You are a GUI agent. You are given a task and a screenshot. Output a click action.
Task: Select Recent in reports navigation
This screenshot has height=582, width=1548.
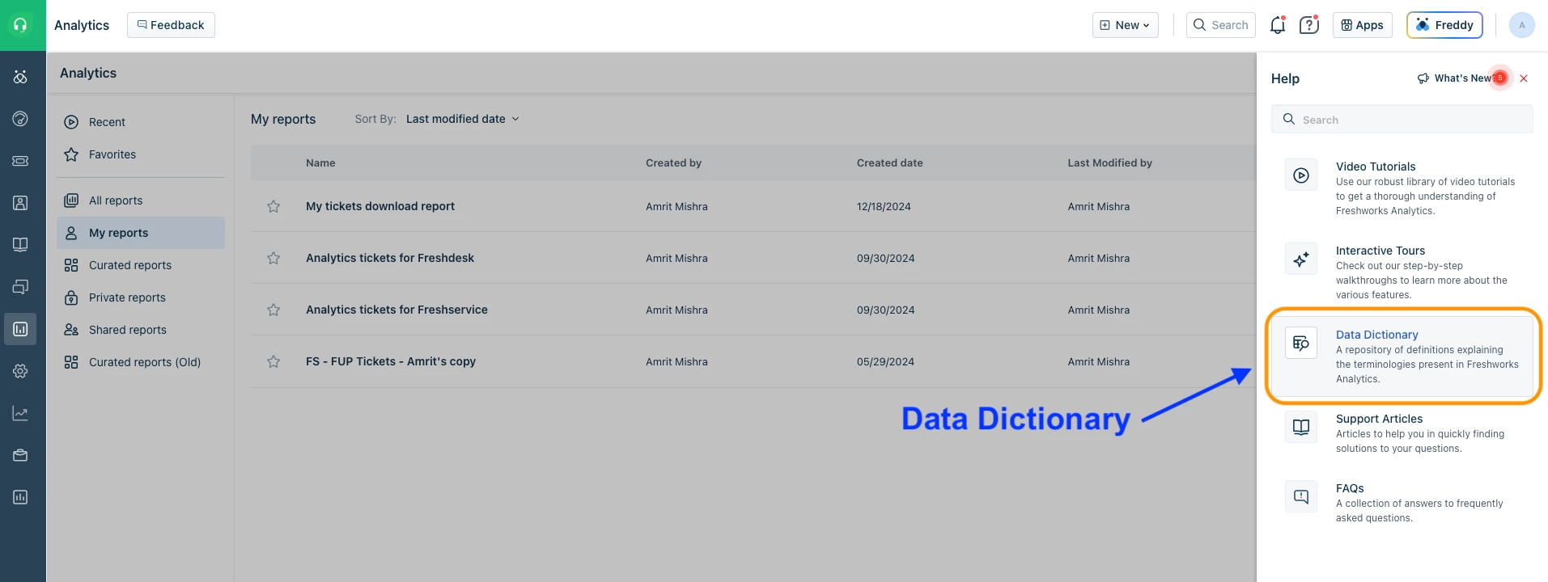coord(141,122)
